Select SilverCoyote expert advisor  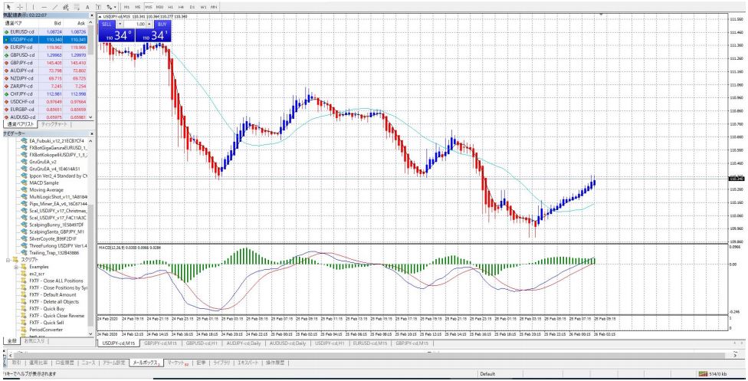(x=50, y=238)
